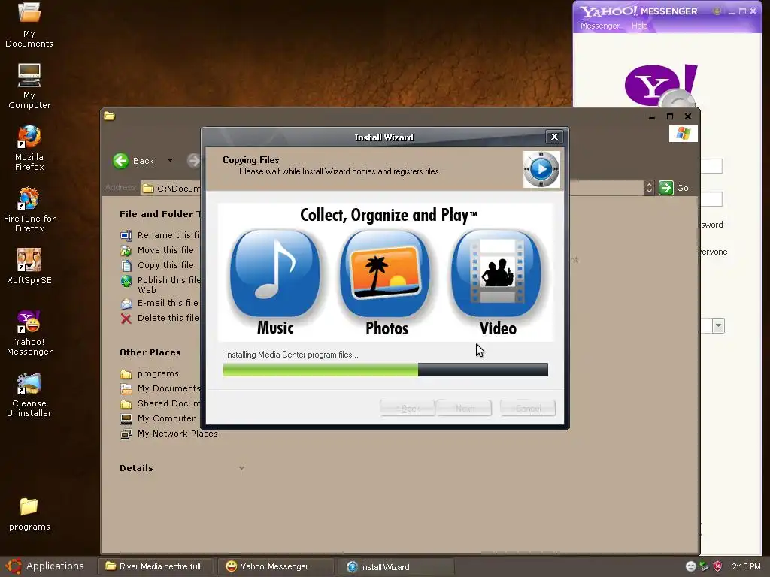770x577 pixels.
Task: Click the Cancel button in Install Wizard
Action: click(528, 408)
